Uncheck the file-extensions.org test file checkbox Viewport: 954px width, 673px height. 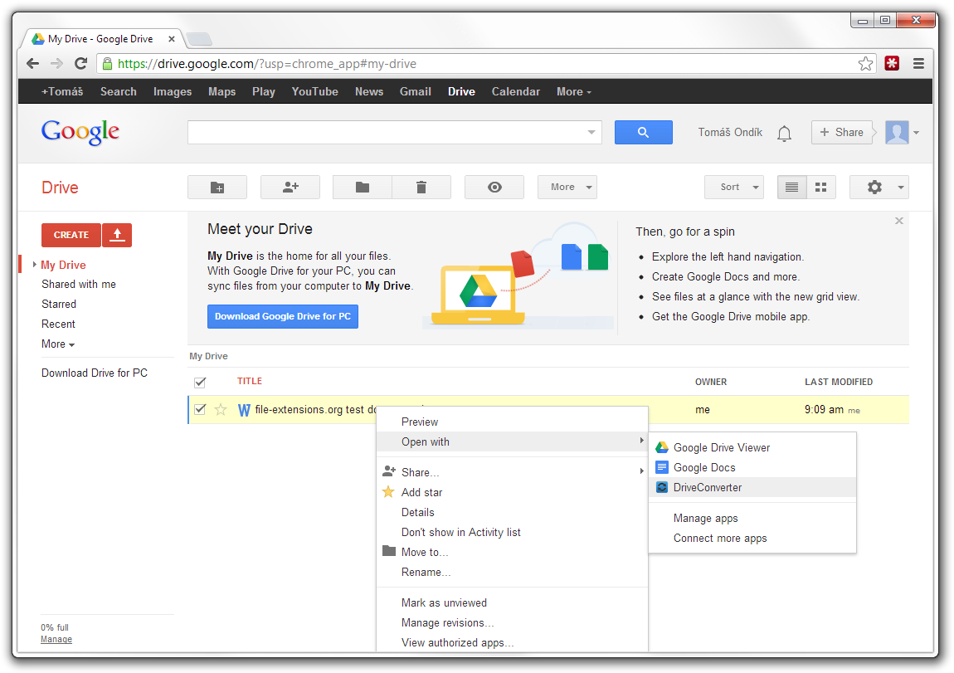200,409
